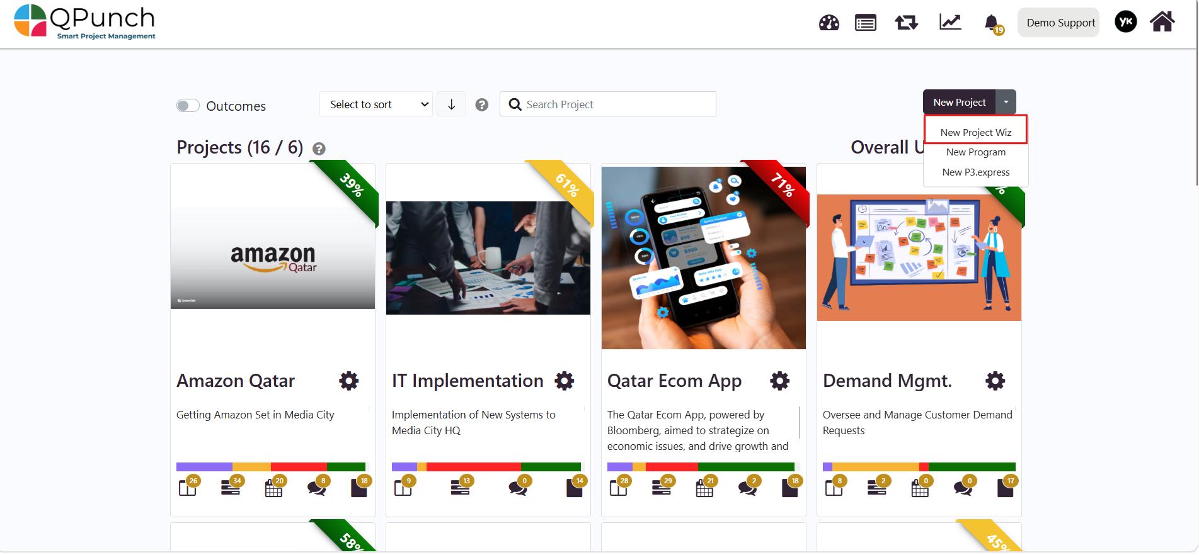Open the Demand Mgmt. project title

[x=887, y=381]
